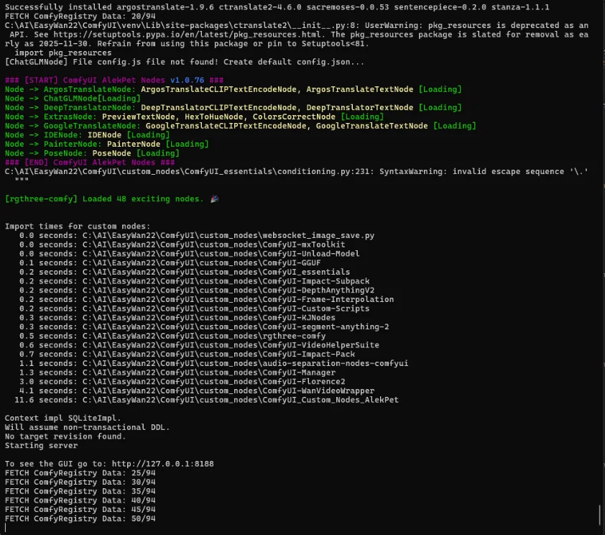Open the setuptools pkg_resources documentation URL
This screenshot has width=605, height=535.
click(x=171, y=34)
